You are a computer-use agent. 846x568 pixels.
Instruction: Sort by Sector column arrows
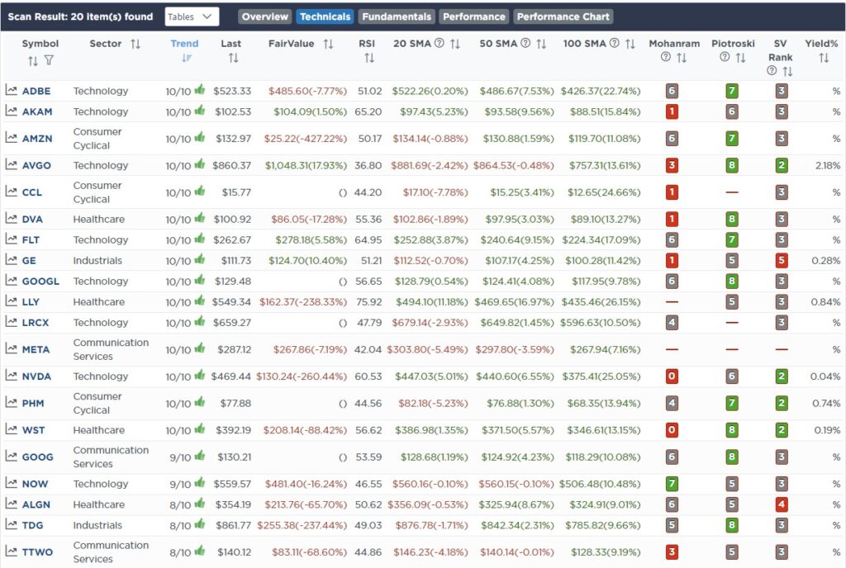tap(135, 44)
